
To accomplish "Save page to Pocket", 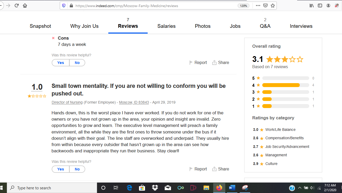I will click(265, 6).
